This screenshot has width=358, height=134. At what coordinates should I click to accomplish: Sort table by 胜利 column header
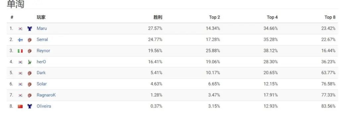158,17
